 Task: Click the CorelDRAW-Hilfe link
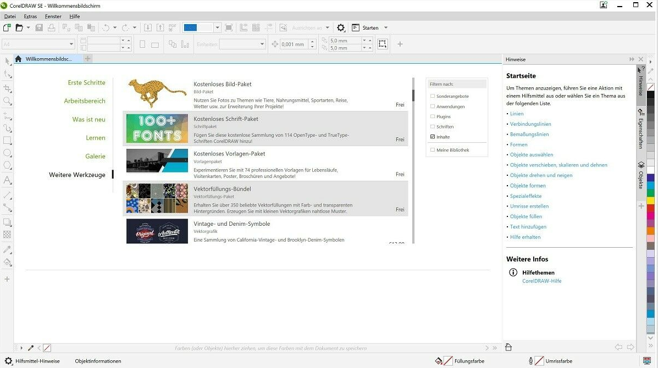point(541,281)
